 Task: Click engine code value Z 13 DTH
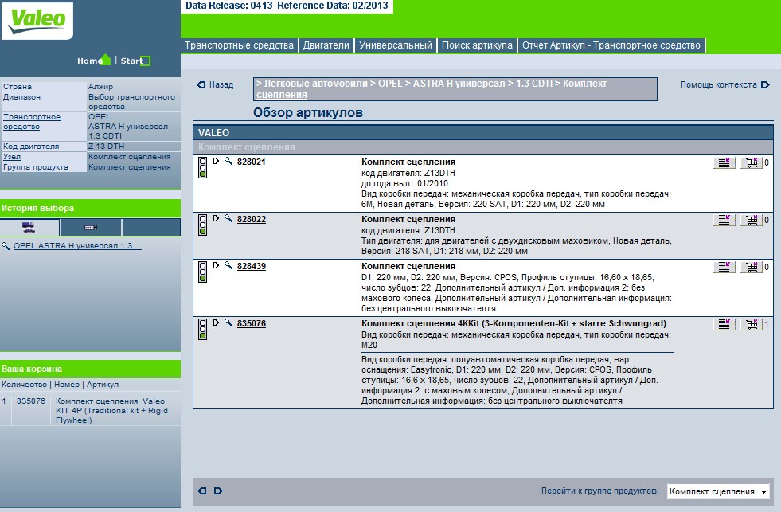click(x=106, y=147)
